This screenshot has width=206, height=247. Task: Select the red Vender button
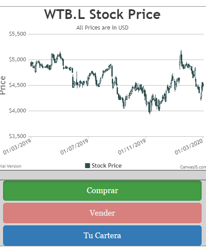(x=102, y=213)
